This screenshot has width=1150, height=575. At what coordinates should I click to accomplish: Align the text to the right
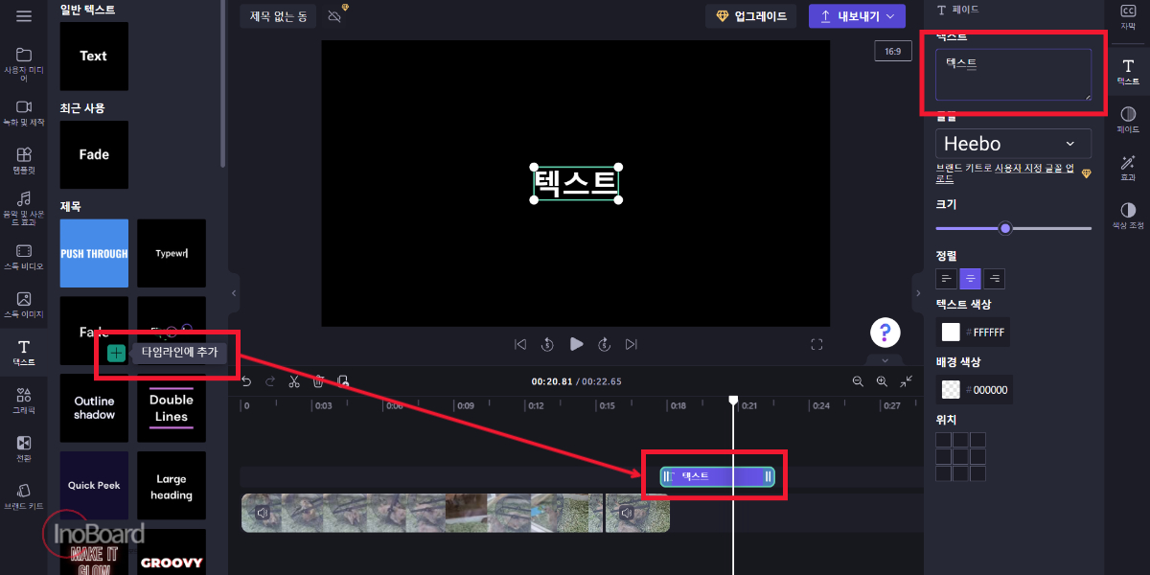pos(995,279)
